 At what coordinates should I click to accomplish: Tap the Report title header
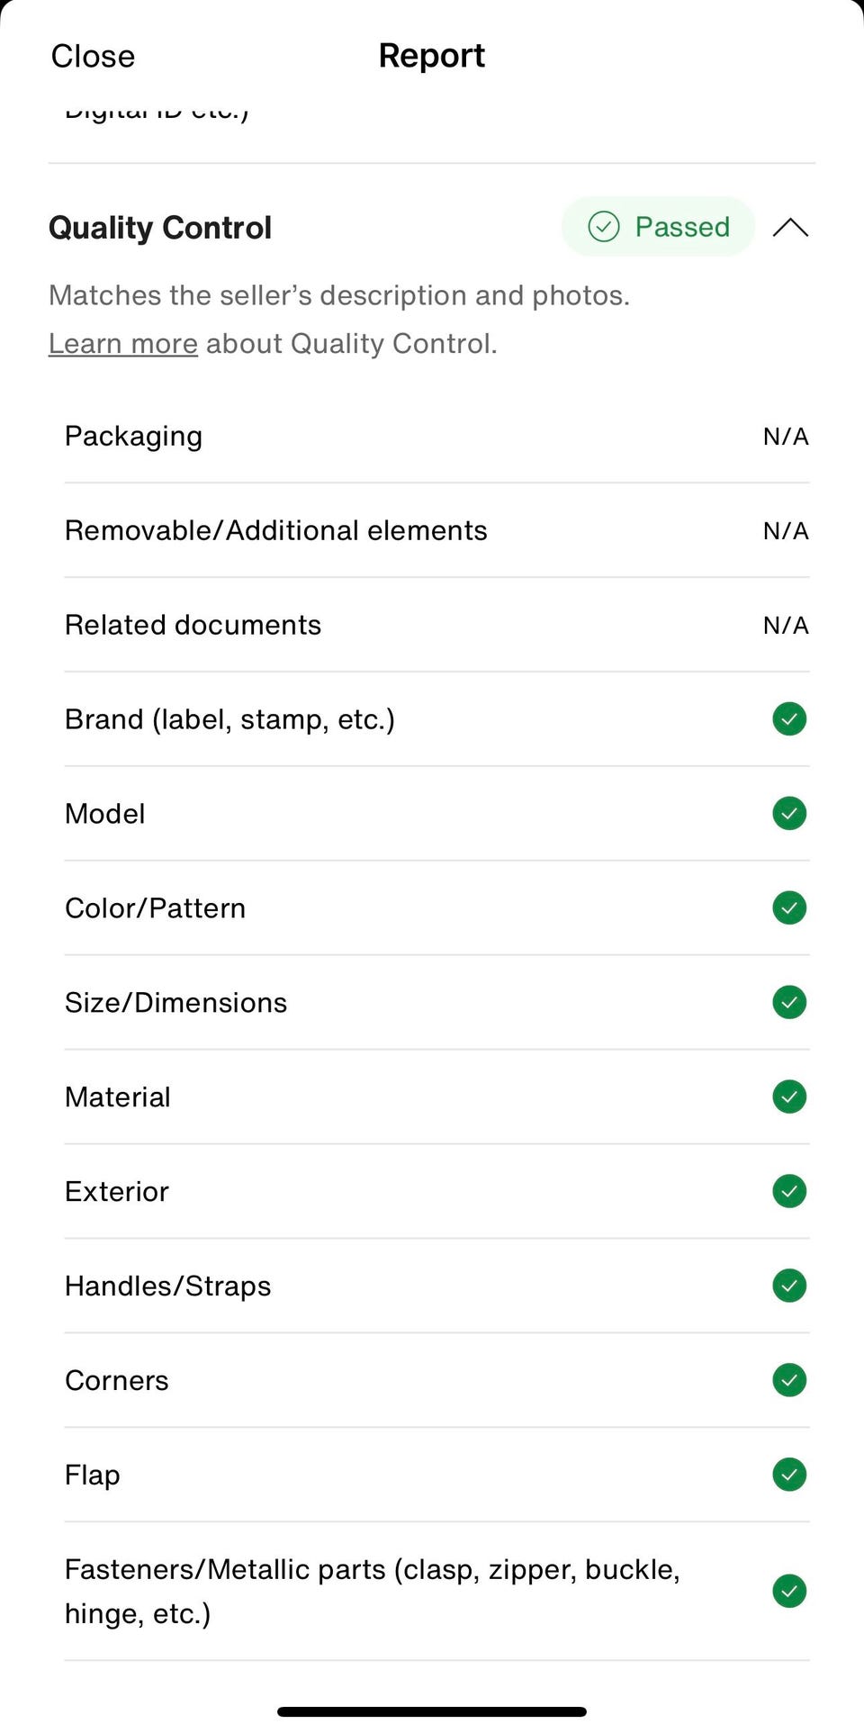click(432, 56)
